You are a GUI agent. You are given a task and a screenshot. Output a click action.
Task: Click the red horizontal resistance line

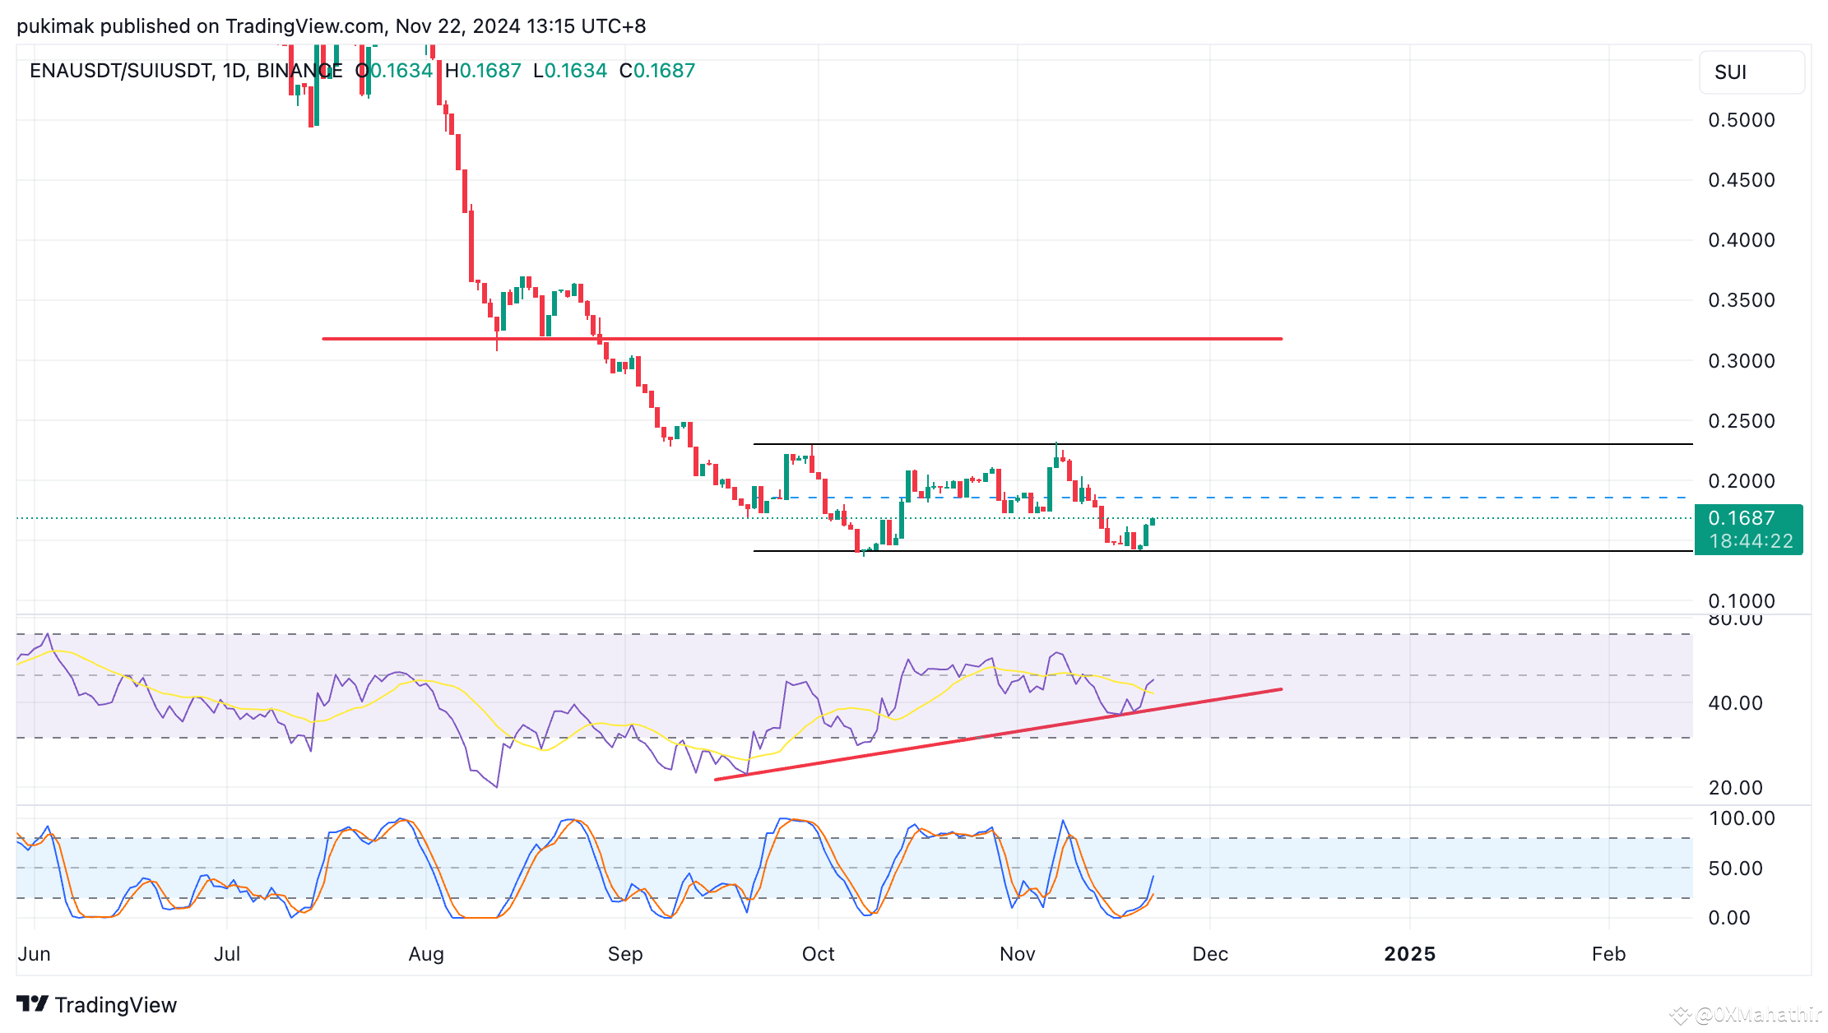[802, 338]
